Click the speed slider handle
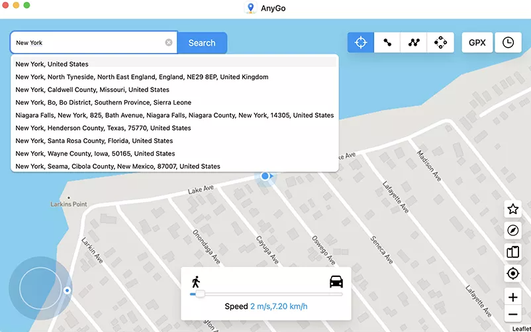 200,294
